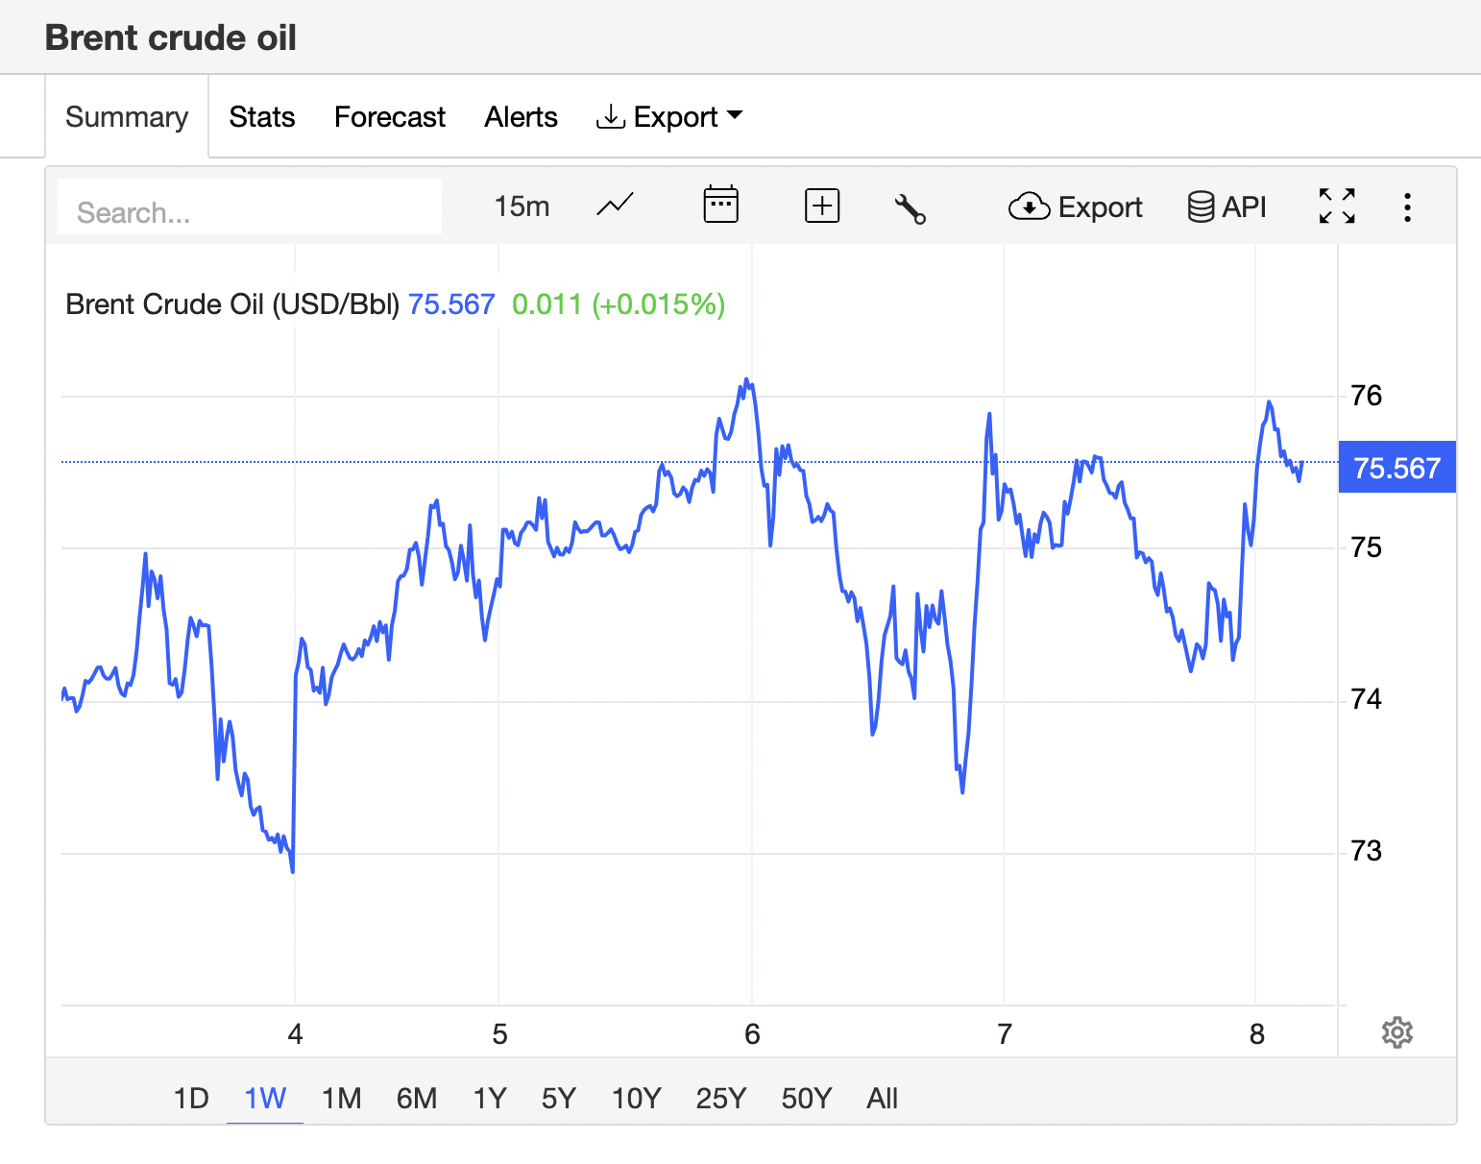Screen dimensions: 1481x1164
Task: Select the 5Y time range
Action: [558, 1098]
